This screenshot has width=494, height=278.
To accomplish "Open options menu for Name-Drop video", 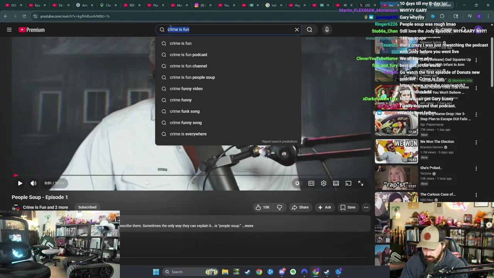I will (476, 115).
